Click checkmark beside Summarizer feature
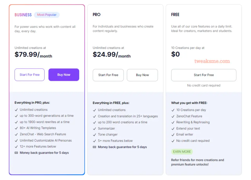Viewport: 251px width, 180px height. tap(94, 129)
